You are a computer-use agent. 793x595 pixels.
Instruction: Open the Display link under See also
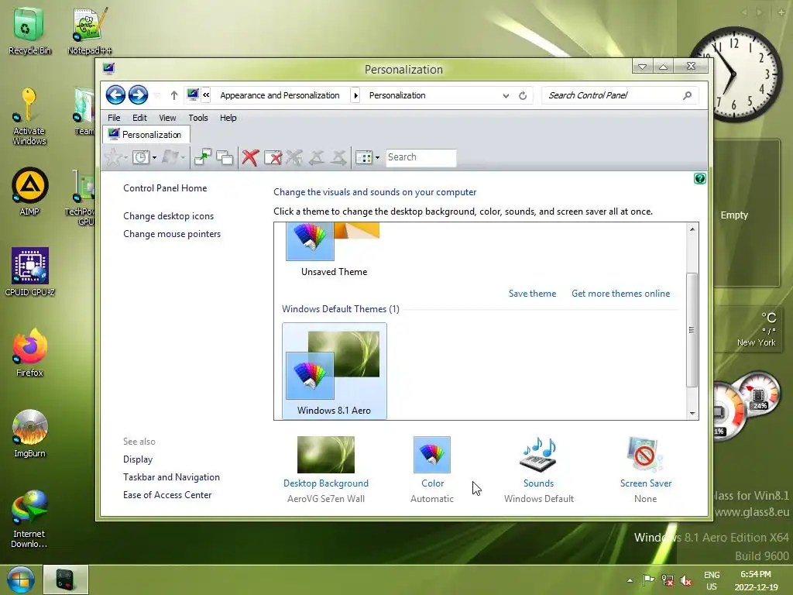pos(138,459)
